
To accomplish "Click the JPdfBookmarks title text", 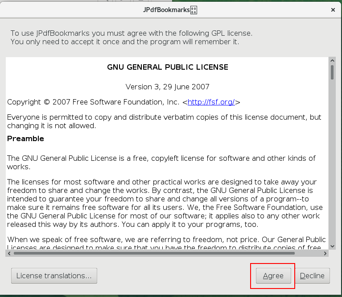I will coord(166,10).
